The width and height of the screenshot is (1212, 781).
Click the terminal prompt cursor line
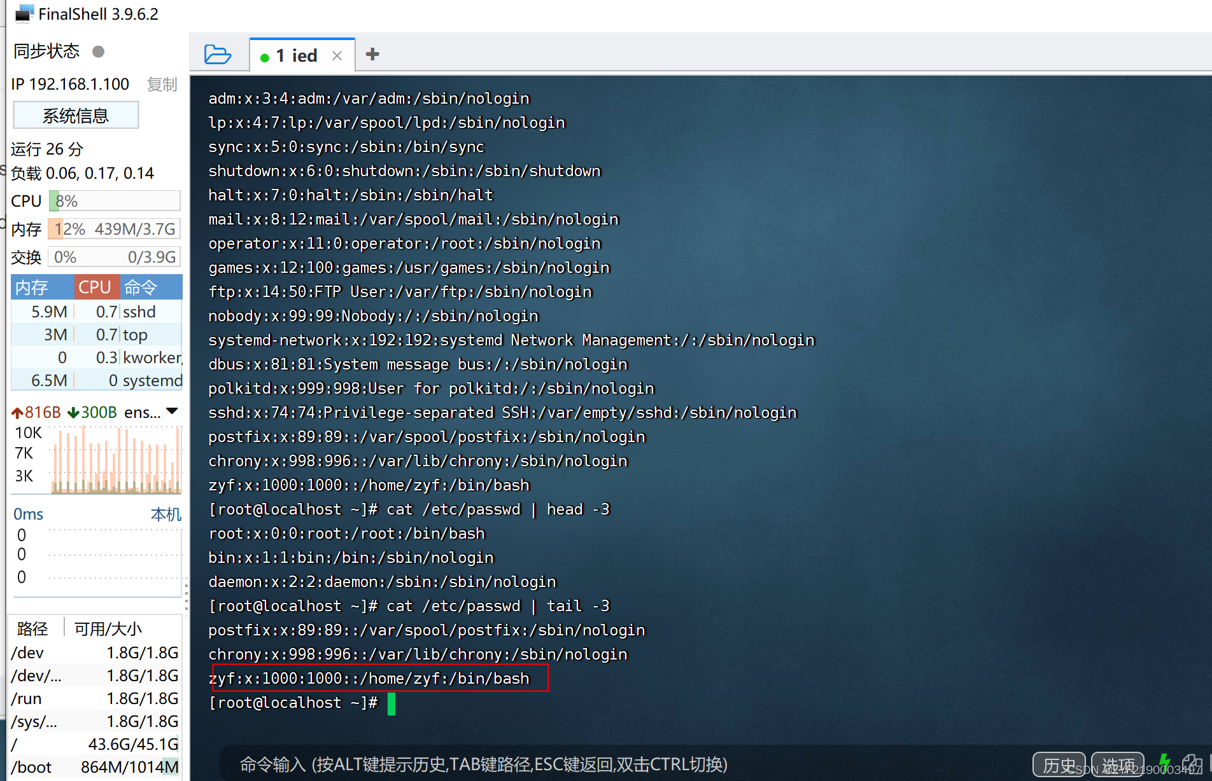point(302,703)
